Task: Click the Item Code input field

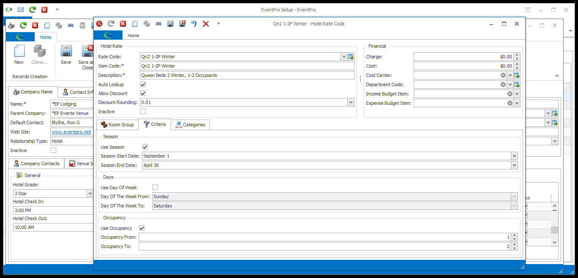Action: point(247,66)
